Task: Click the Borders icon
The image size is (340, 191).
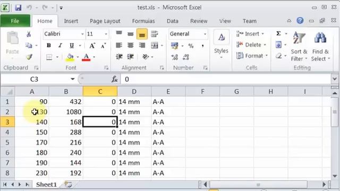Action: tap(49, 57)
